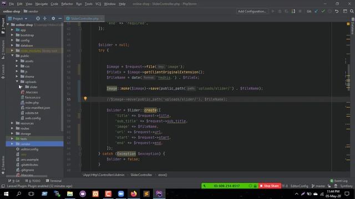Open the Terminal tool window
Image resolution: width=355 pixels, height=199 pixels.
tap(54, 181)
